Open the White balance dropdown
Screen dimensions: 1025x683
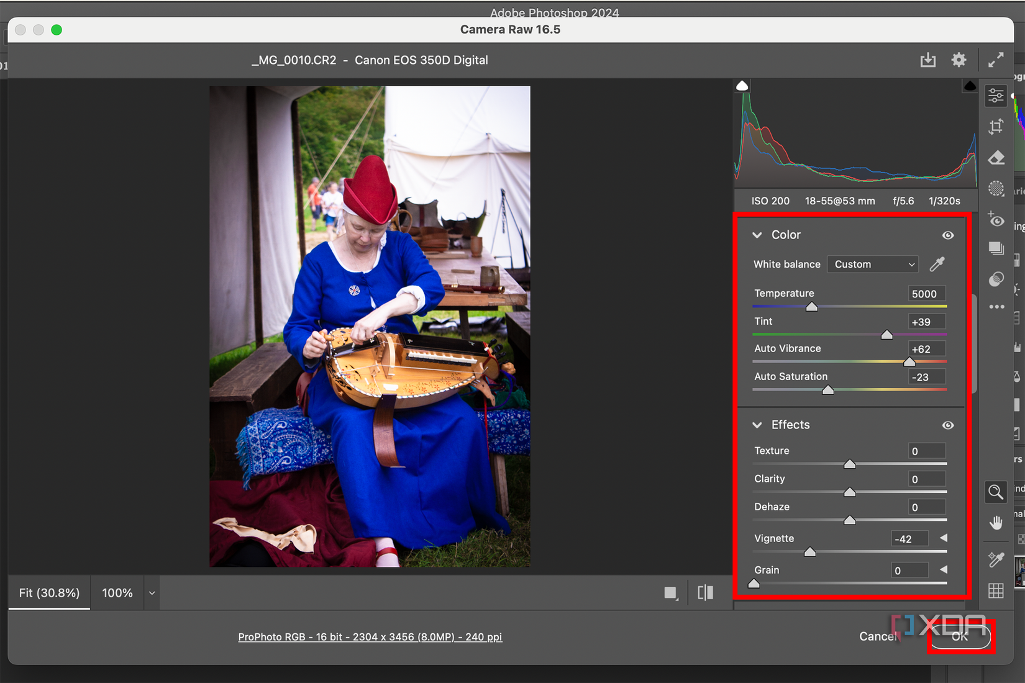pyautogui.click(x=872, y=264)
